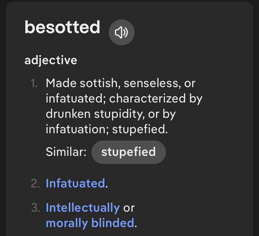This screenshot has width=259, height=236.
Task: Click the word "drunken" in the definition
Action: (x=68, y=114)
